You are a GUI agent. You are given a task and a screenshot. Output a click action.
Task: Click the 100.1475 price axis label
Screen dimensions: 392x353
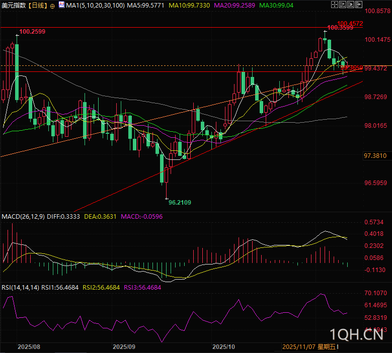pos(377,39)
